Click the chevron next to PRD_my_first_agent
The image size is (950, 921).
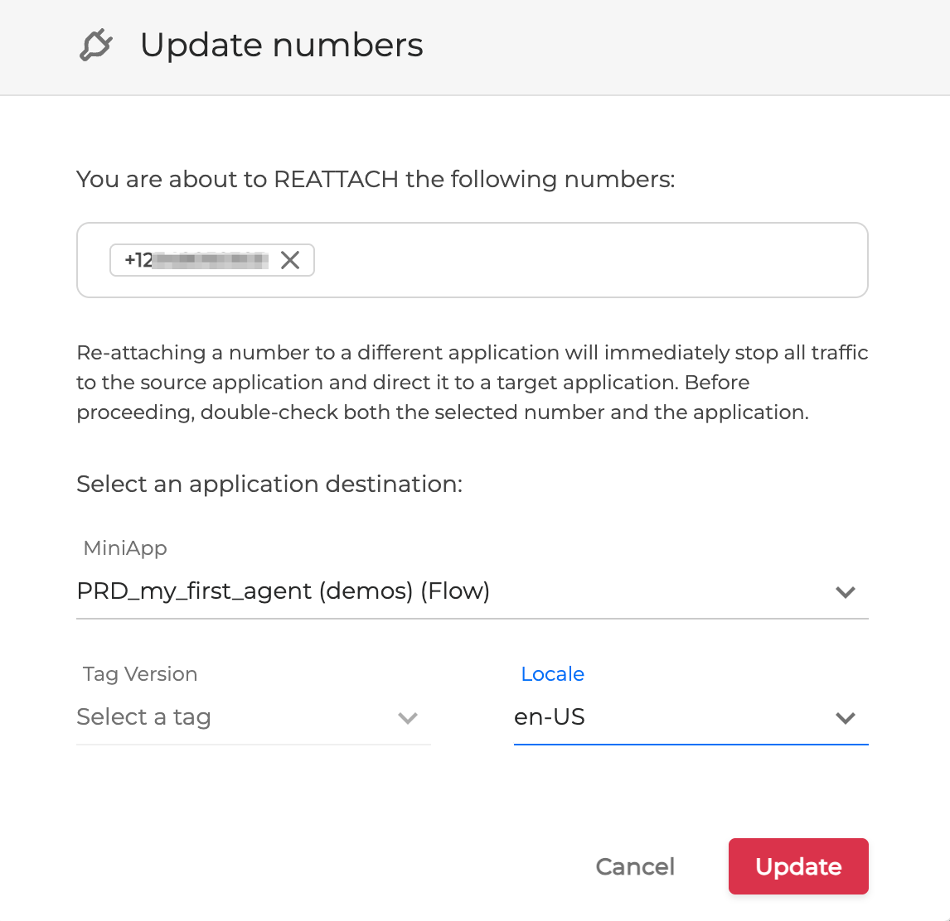[x=846, y=591]
